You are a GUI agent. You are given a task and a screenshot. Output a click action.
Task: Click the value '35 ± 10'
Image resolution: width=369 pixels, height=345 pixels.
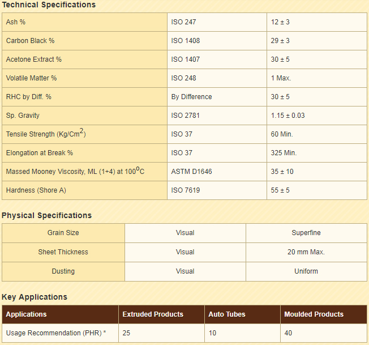coord(282,172)
